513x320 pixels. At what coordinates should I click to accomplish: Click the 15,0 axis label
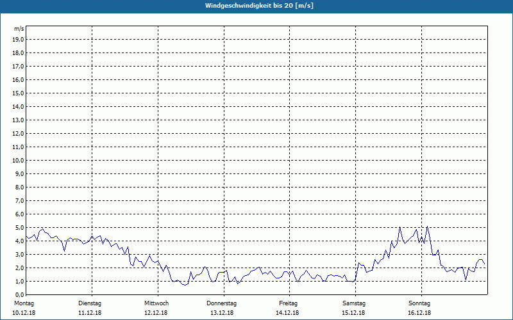coord(18,93)
